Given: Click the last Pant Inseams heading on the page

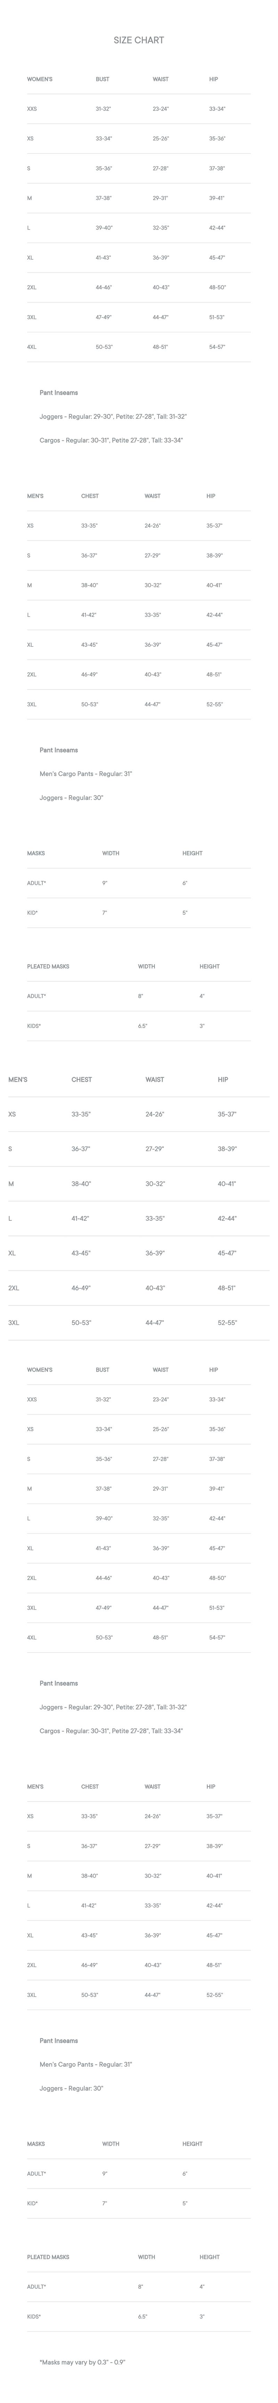Looking at the screenshot, I should (59, 2041).
